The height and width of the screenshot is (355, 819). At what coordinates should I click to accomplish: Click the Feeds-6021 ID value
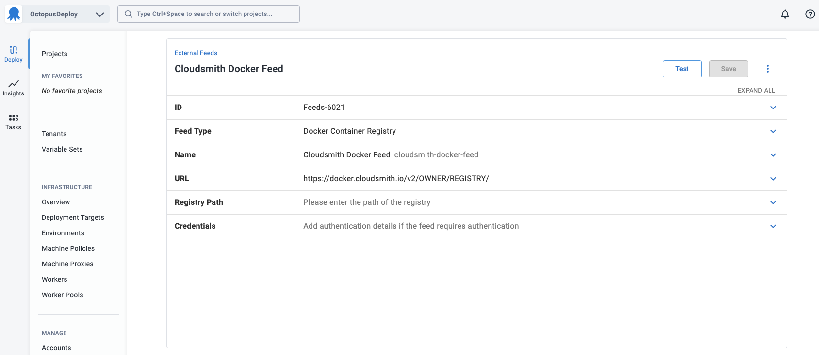pyautogui.click(x=324, y=108)
